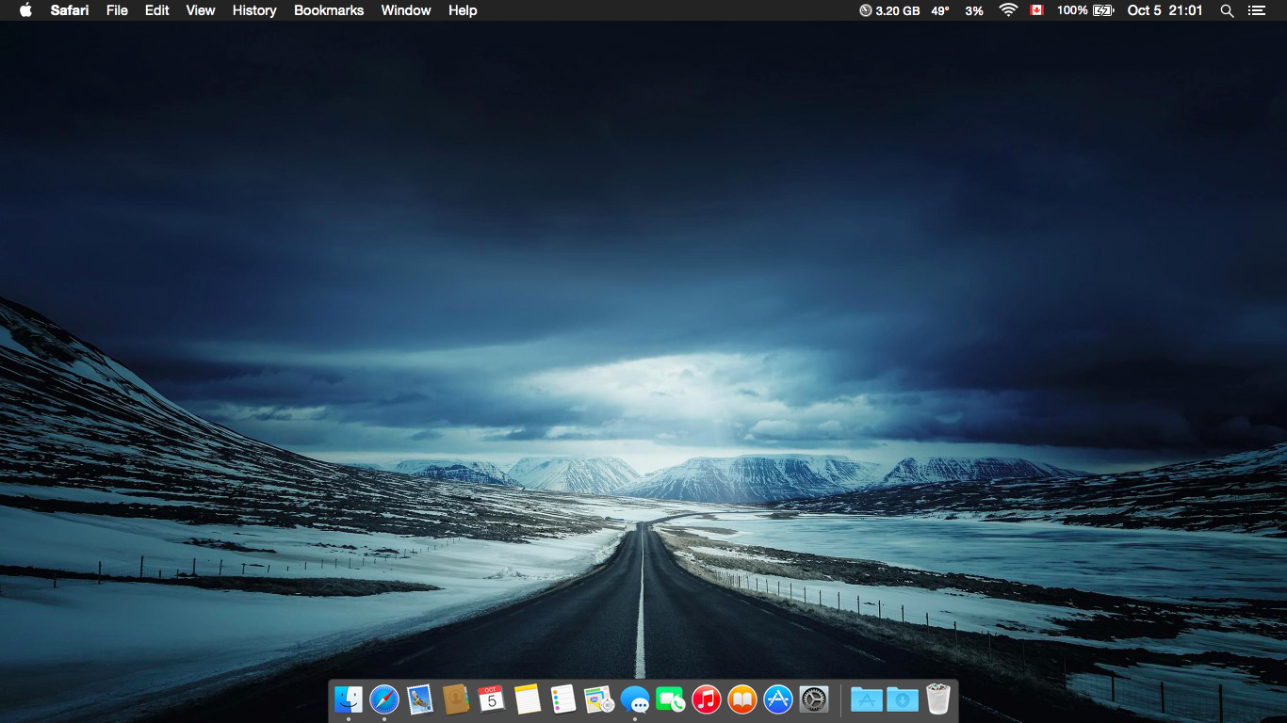Open the Help menu
Image resolution: width=1287 pixels, height=723 pixels.
(463, 10)
